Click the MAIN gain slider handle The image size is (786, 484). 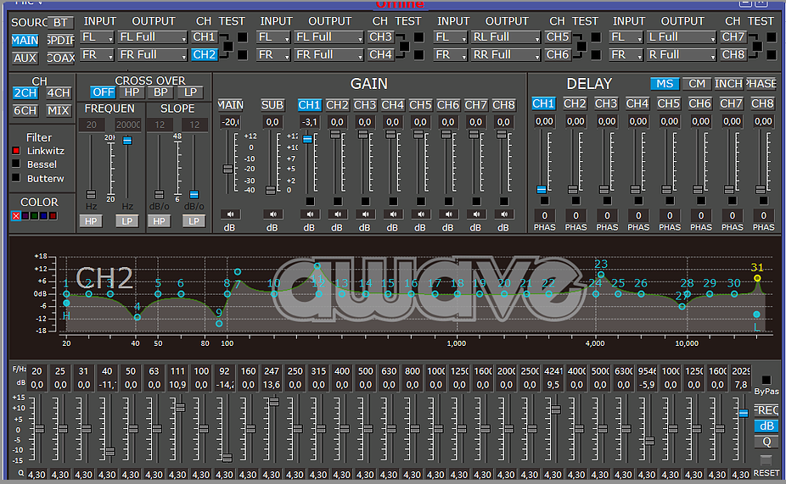[x=227, y=169]
